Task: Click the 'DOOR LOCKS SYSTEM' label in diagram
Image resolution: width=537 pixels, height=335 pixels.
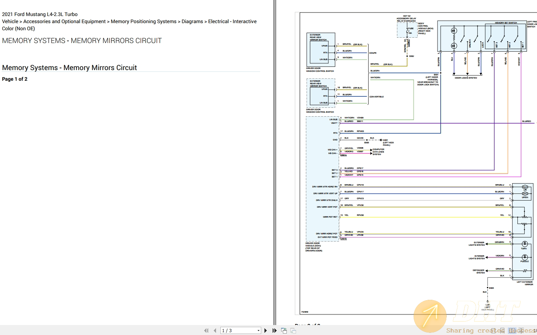Action: coord(466,78)
